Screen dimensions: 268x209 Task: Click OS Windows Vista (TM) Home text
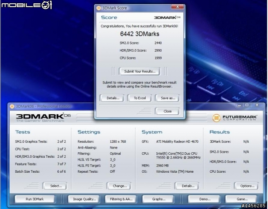pos(175,171)
